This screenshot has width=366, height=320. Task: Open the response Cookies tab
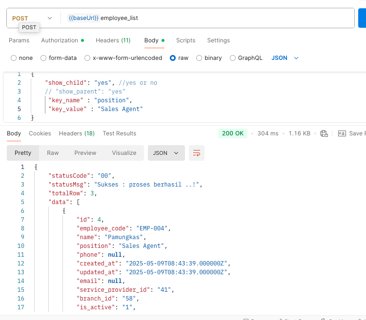[40, 133]
